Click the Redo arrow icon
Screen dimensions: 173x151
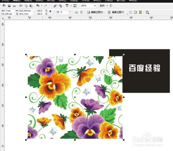pos(46,6)
